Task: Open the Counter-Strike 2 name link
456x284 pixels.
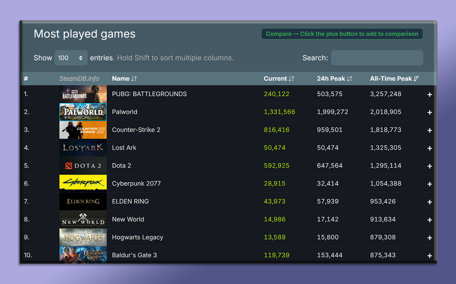Action: click(136, 130)
